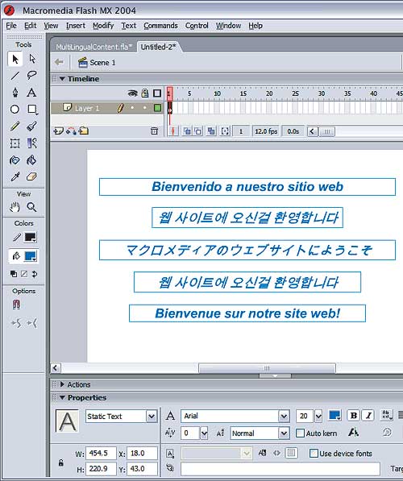Image resolution: width=403 pixels, height=481 pixels.
Task: Select the Hand tool
Action: [15, 207]
